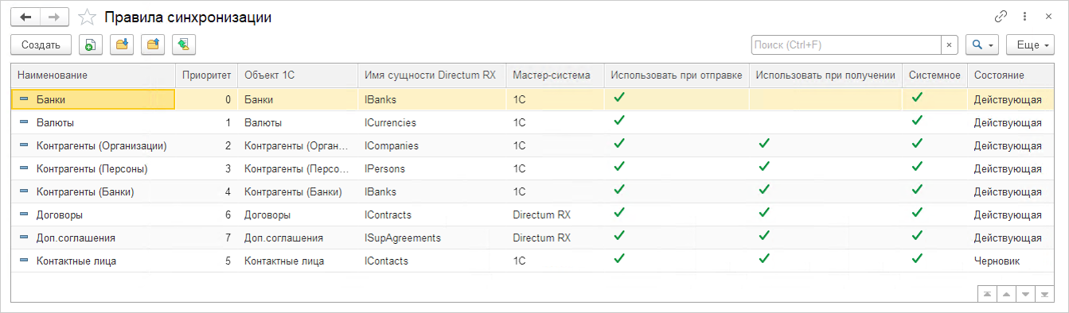Clear search field with the x button
The height and width of the screenshot is (313, 1069).
949,45
